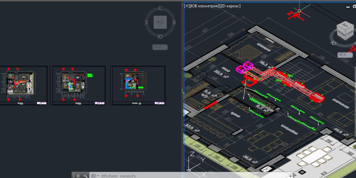Select 'Спереди' face on the isometric ViewCube
Image resolution: width=356 pixels, height=178 pixels.
[341, 33]
